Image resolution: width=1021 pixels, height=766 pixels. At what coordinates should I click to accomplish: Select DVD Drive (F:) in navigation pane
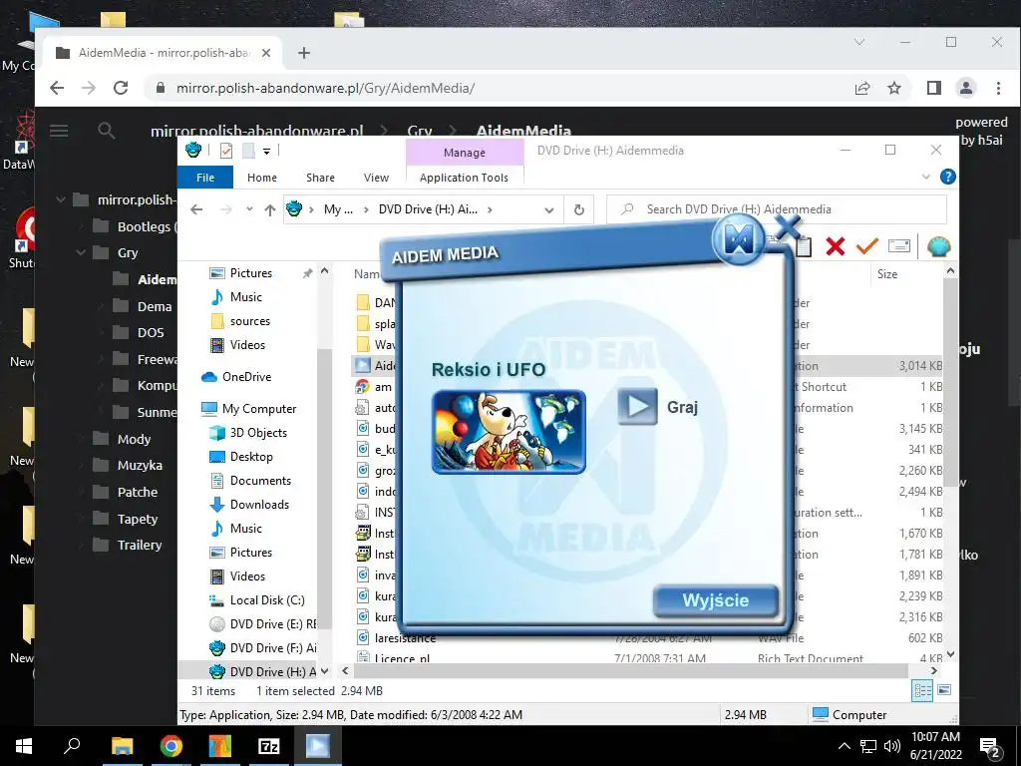(263, 648)
